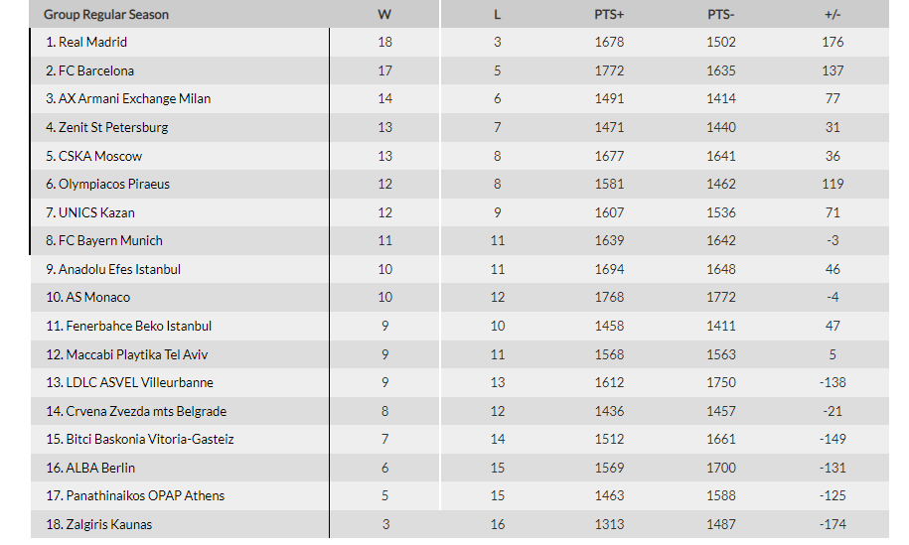This screenshot has height=545, width=909.
Task: Select FC Barcelona in the standings
Action: coord(96,70)
